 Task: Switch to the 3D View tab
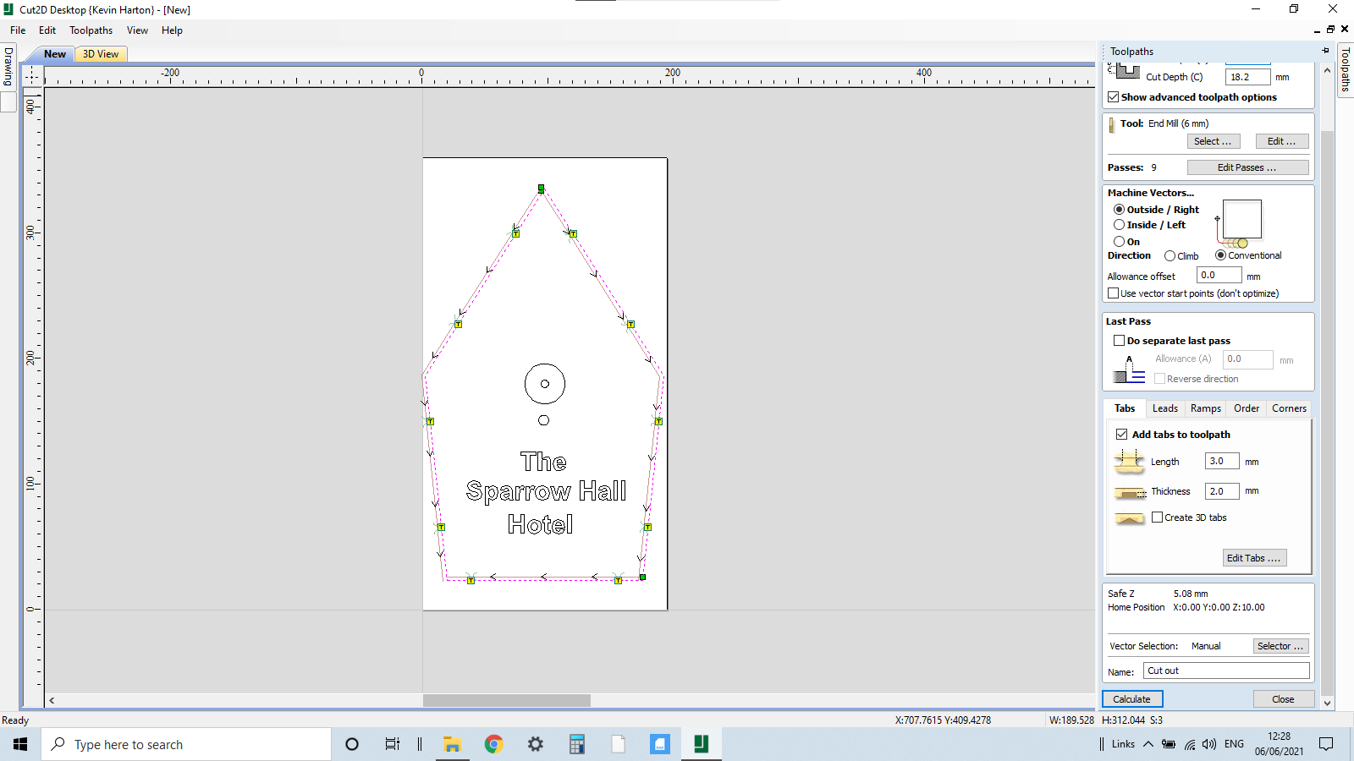pos(100,53)
